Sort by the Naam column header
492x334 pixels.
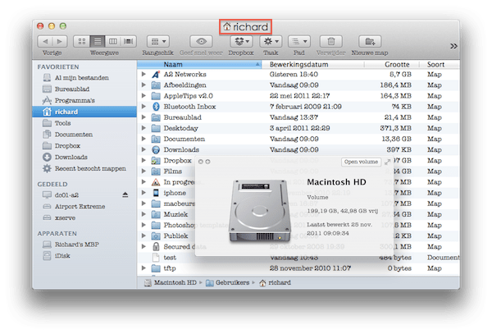tap(199, 64)
